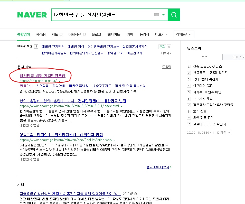This screenshot has height=204, width=245.
Task: Expand the min_3_2_1/index.html URL dropdown arrow
Action: (121, 106)
